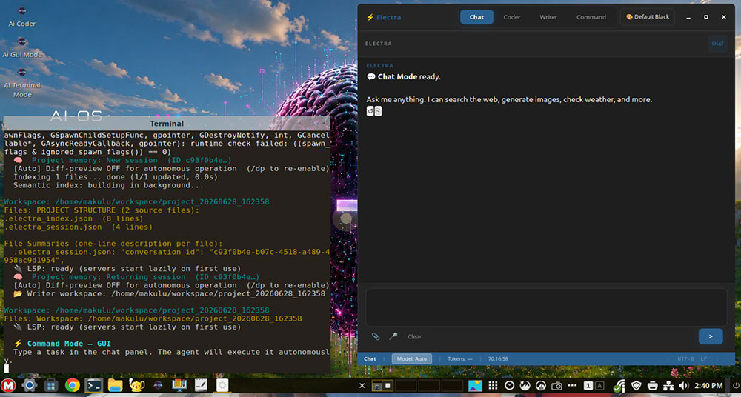Image resolution: width=741 pixels, height=397 pixels.
Task: Click the copy icon under the chat message
Action: 378,111
